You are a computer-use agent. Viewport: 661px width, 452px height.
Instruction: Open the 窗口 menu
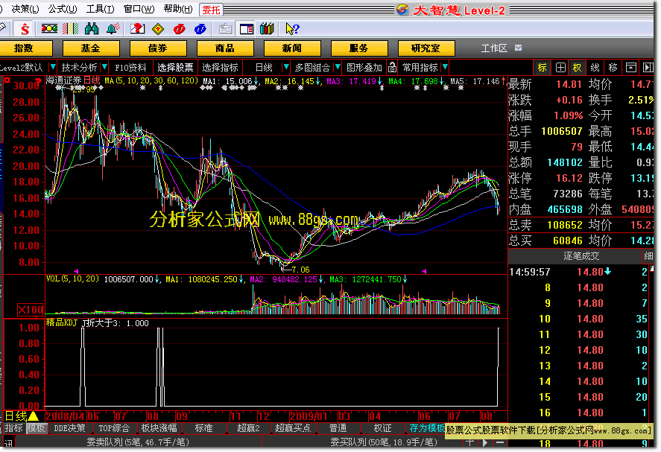(139, 9)
